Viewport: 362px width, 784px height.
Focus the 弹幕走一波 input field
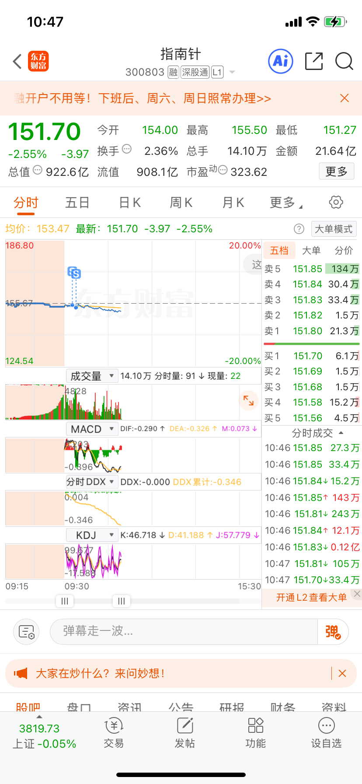pyautogui.click(x=184, y=632)
